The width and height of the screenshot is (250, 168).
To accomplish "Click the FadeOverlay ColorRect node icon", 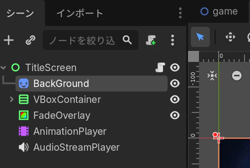I will 24,115.
